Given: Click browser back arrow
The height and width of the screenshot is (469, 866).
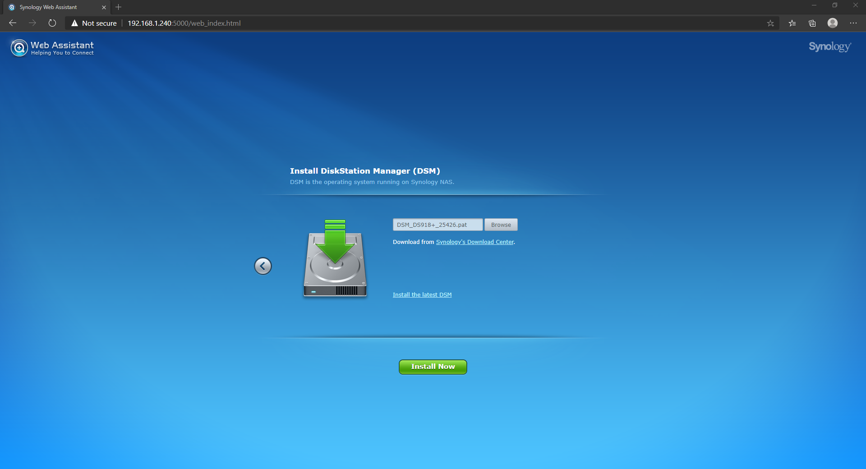Looking at the screenshot, I should [x=13, y=23].
